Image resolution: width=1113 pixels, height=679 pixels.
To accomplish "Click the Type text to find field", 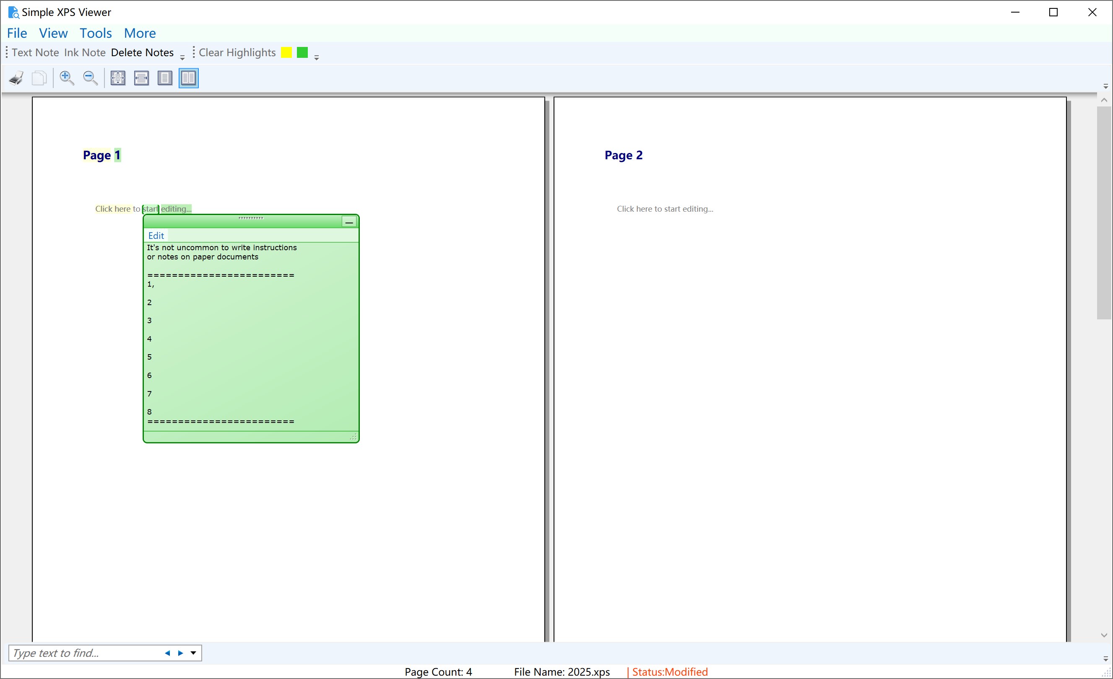I will [81, 653].
